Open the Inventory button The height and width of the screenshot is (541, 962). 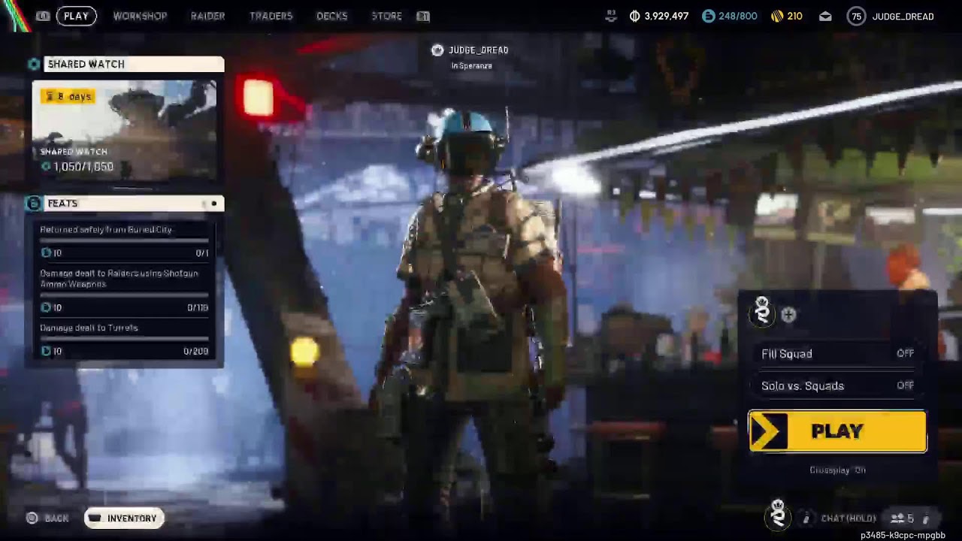[124, 518]
